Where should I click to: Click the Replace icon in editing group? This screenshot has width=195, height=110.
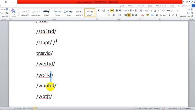click(x=7, y=13)
